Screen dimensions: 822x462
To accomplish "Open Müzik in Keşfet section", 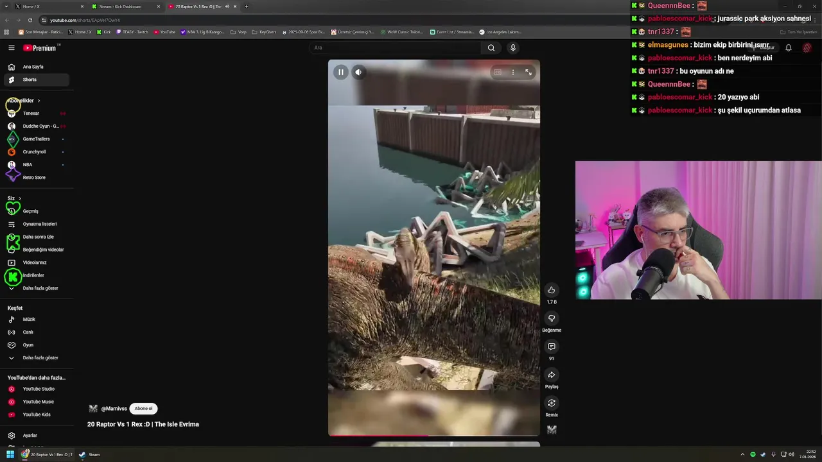I will pyautogui.click(x=36, y=320).
